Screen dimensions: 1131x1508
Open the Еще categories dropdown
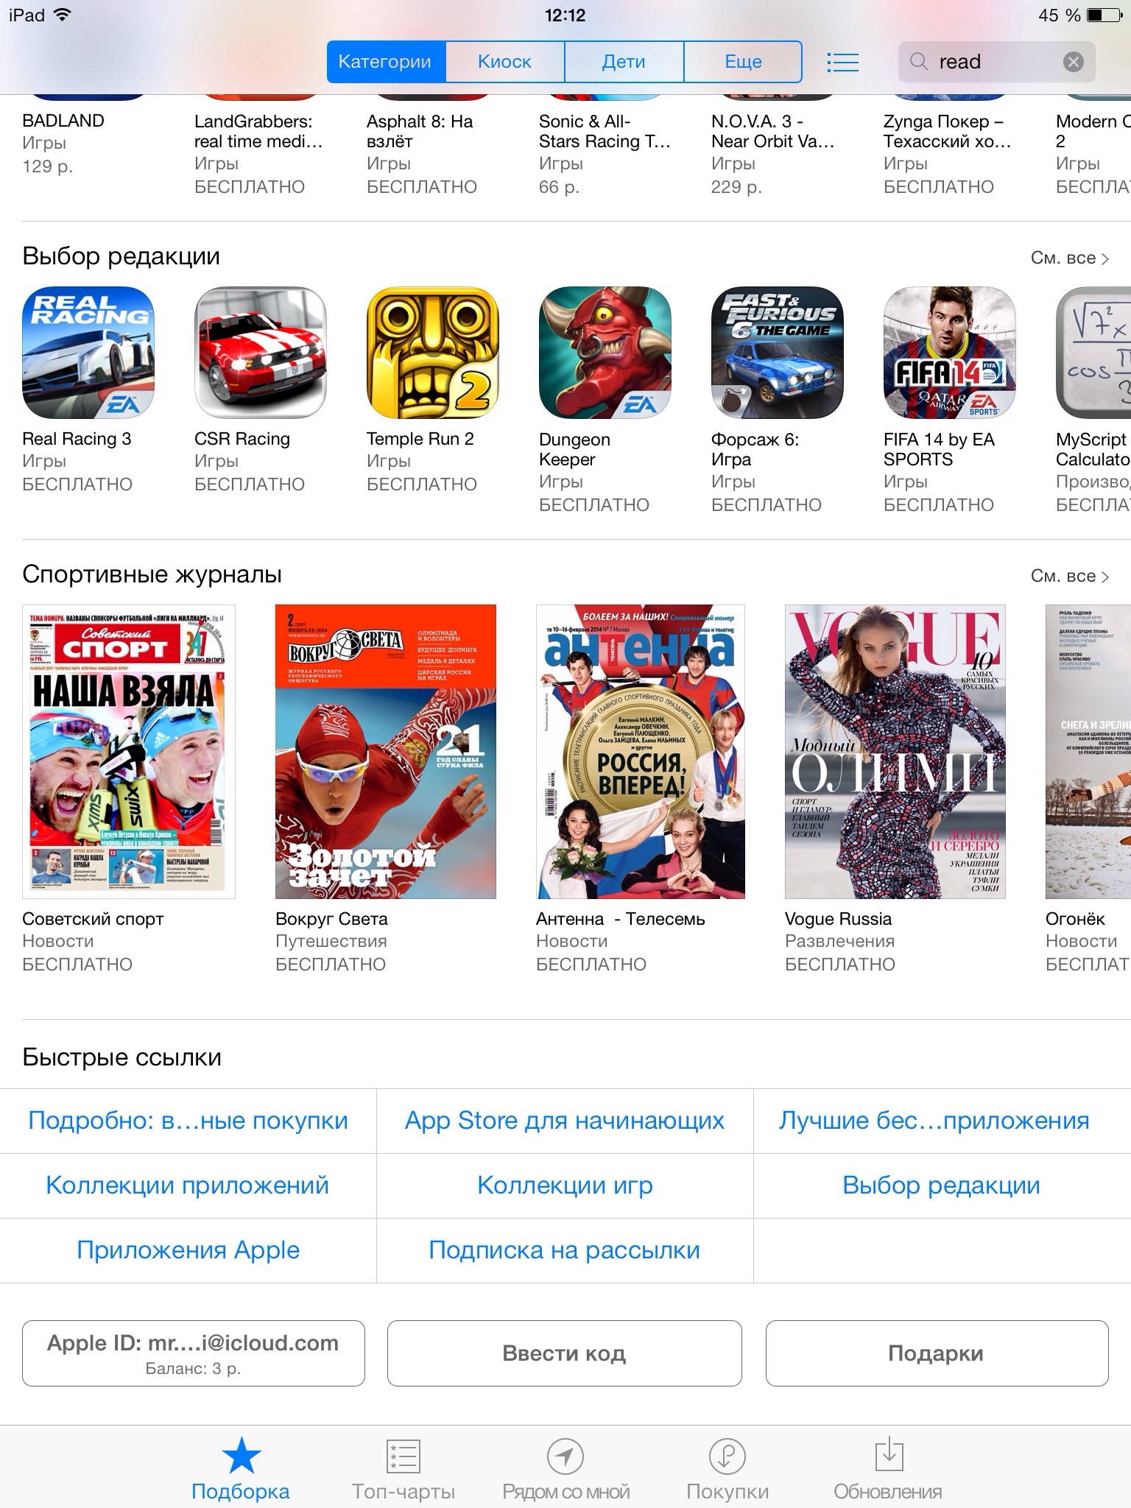point(743,62)
